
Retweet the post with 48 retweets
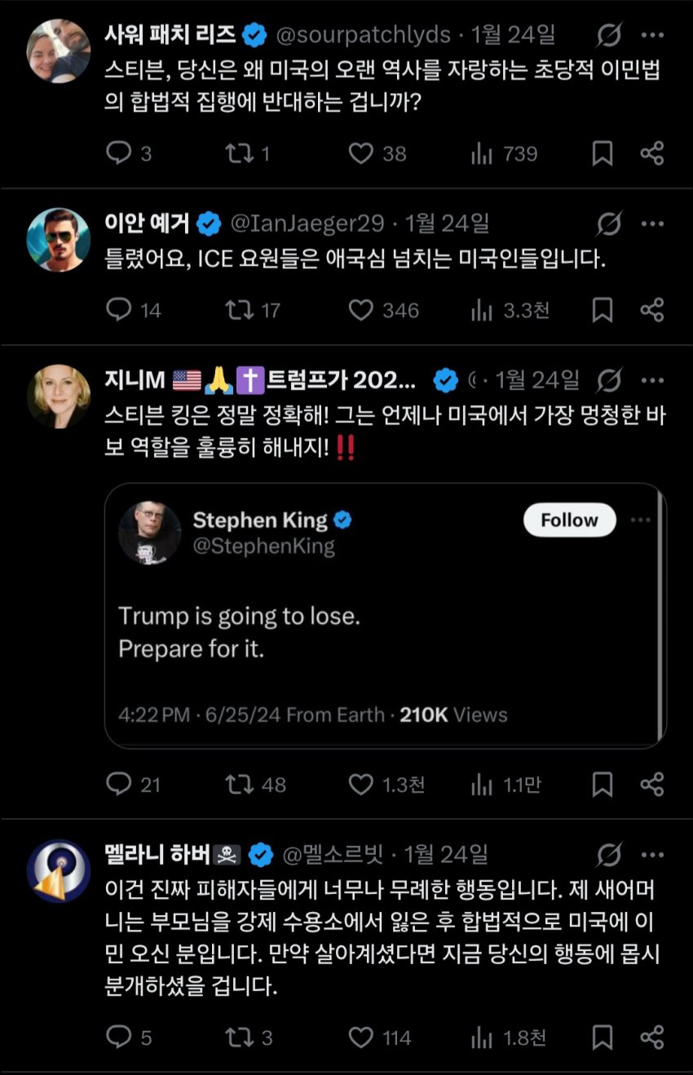[239, 785]
